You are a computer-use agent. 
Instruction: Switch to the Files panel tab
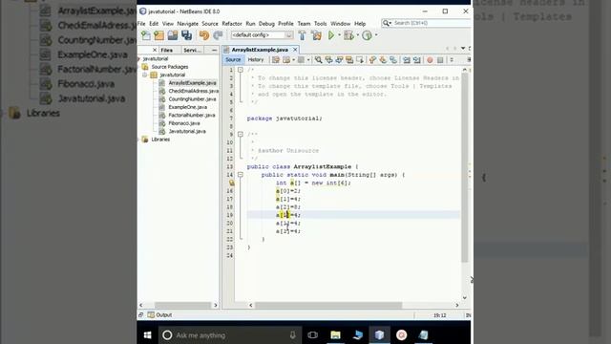click(167, 50)
